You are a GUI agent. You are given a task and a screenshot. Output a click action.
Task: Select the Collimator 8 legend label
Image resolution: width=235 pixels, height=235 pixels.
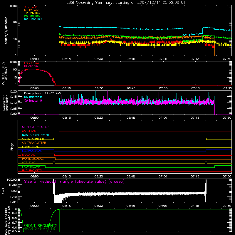[x=33, y=97]
